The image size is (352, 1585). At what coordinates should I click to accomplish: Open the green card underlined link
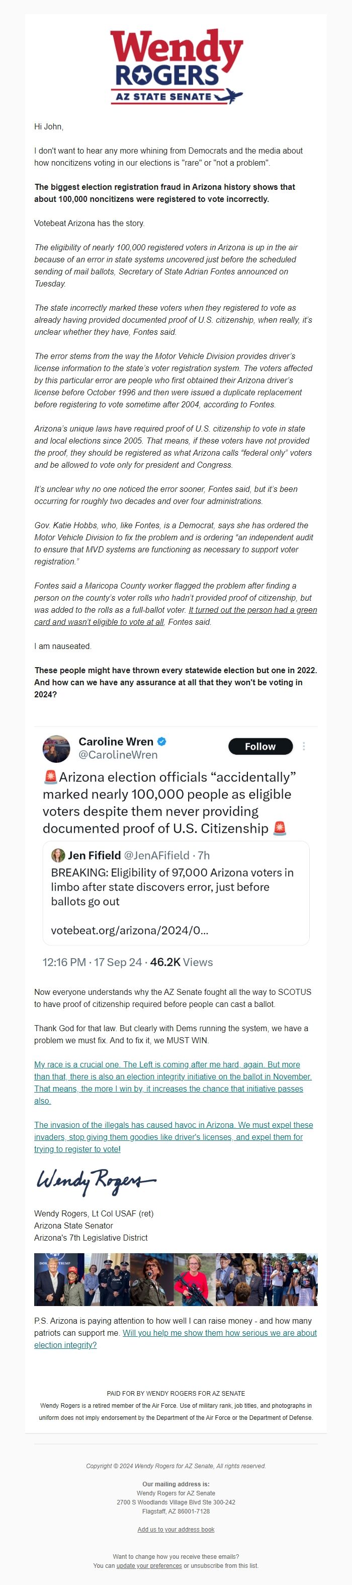pyautogui.click(x=252, y=610)
